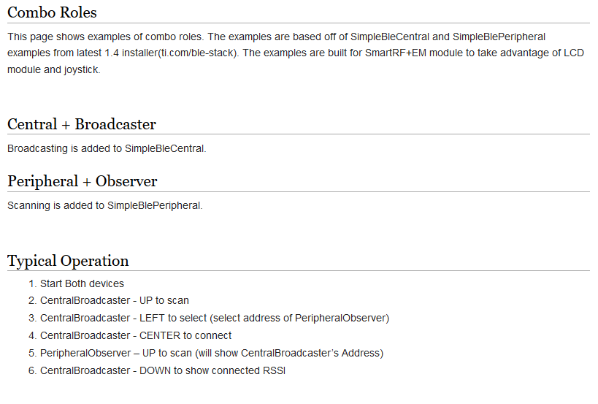
Task: Click the 'DOWN to show connected RSSI' step
Action: pos(162,371)
